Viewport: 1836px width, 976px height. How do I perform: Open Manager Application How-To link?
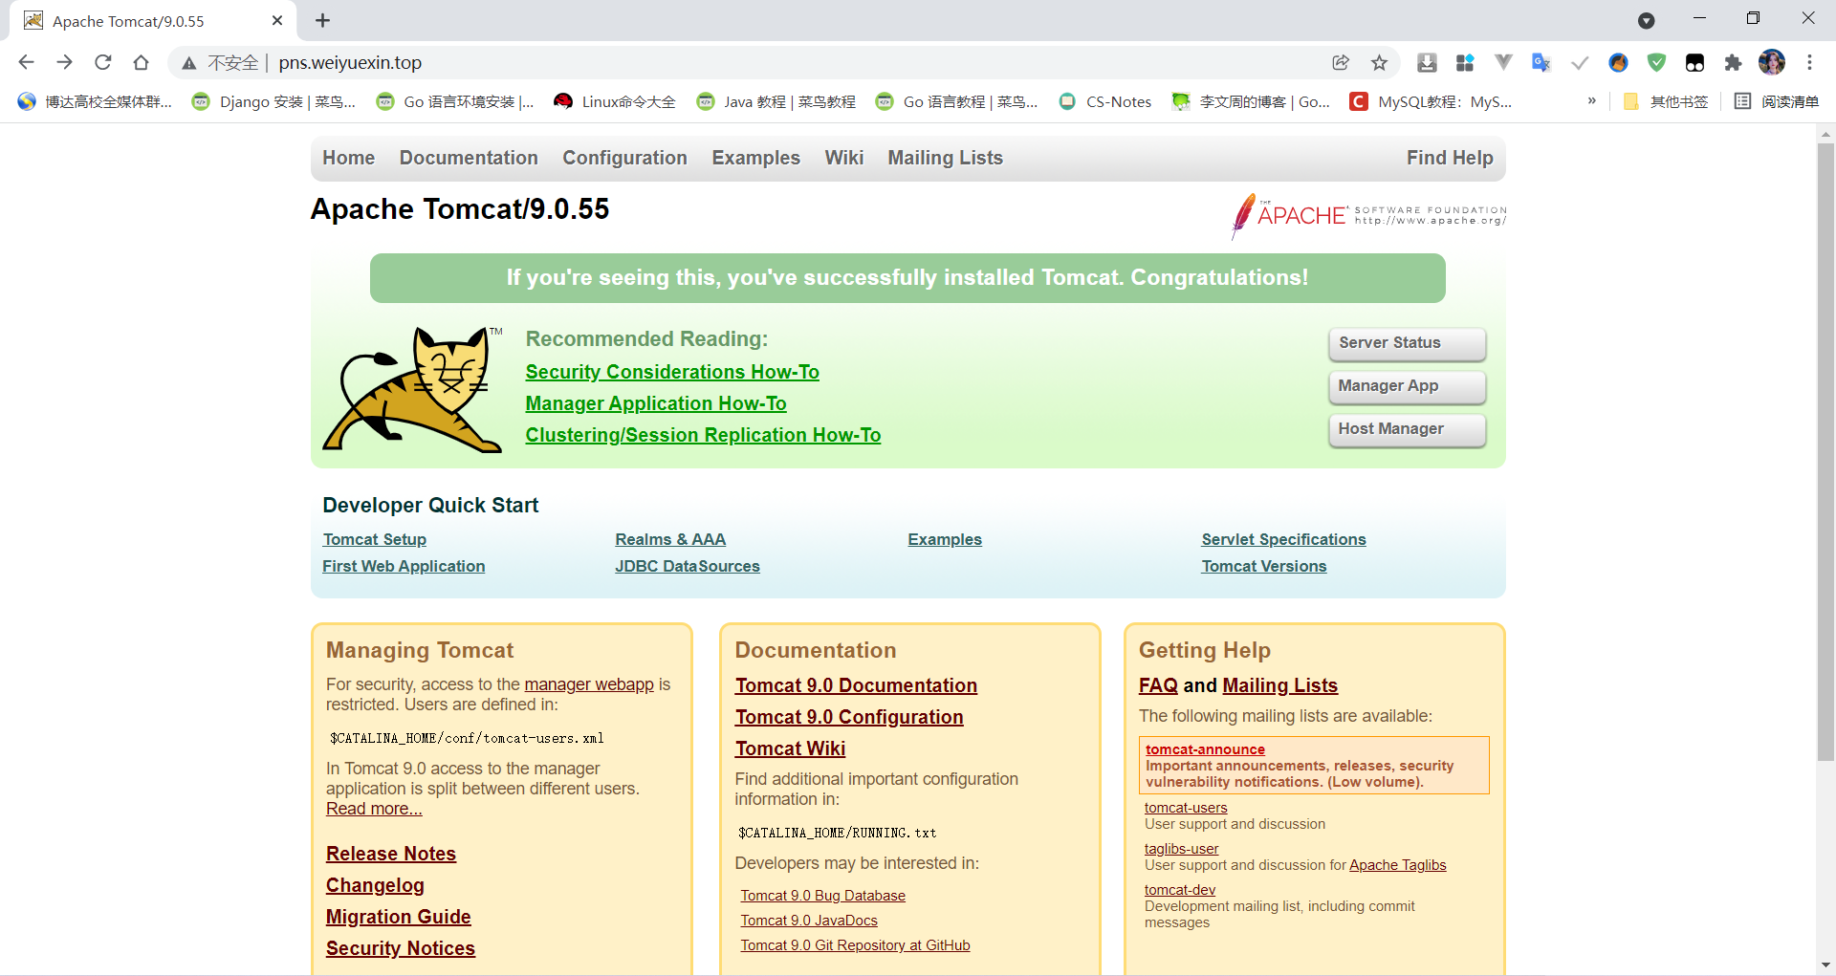tap(656, 403)
